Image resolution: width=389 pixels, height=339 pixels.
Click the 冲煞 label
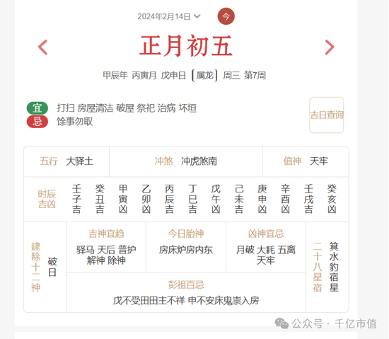click(x=164, y=161)
